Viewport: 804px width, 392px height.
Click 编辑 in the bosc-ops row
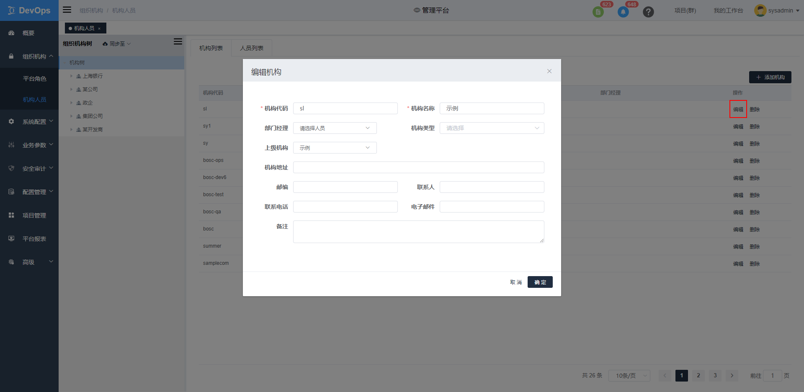(738, 161)
